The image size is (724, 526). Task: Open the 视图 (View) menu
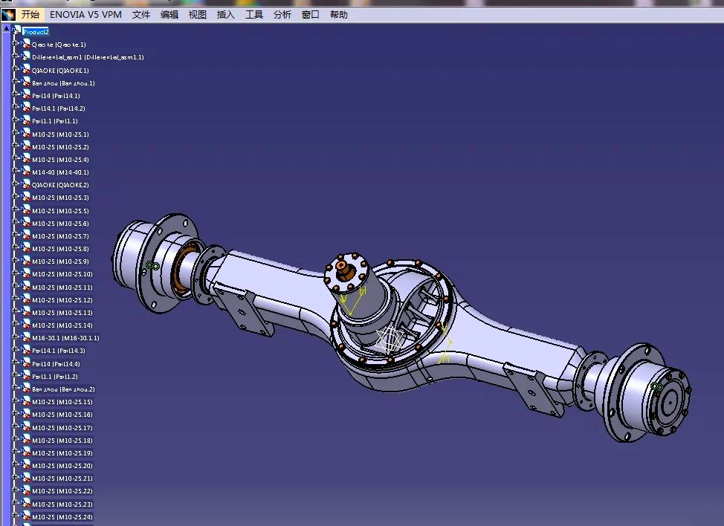point(197,14)
